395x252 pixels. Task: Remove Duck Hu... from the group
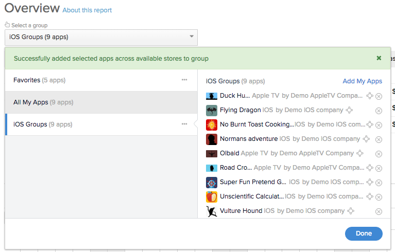coord(379,96)
